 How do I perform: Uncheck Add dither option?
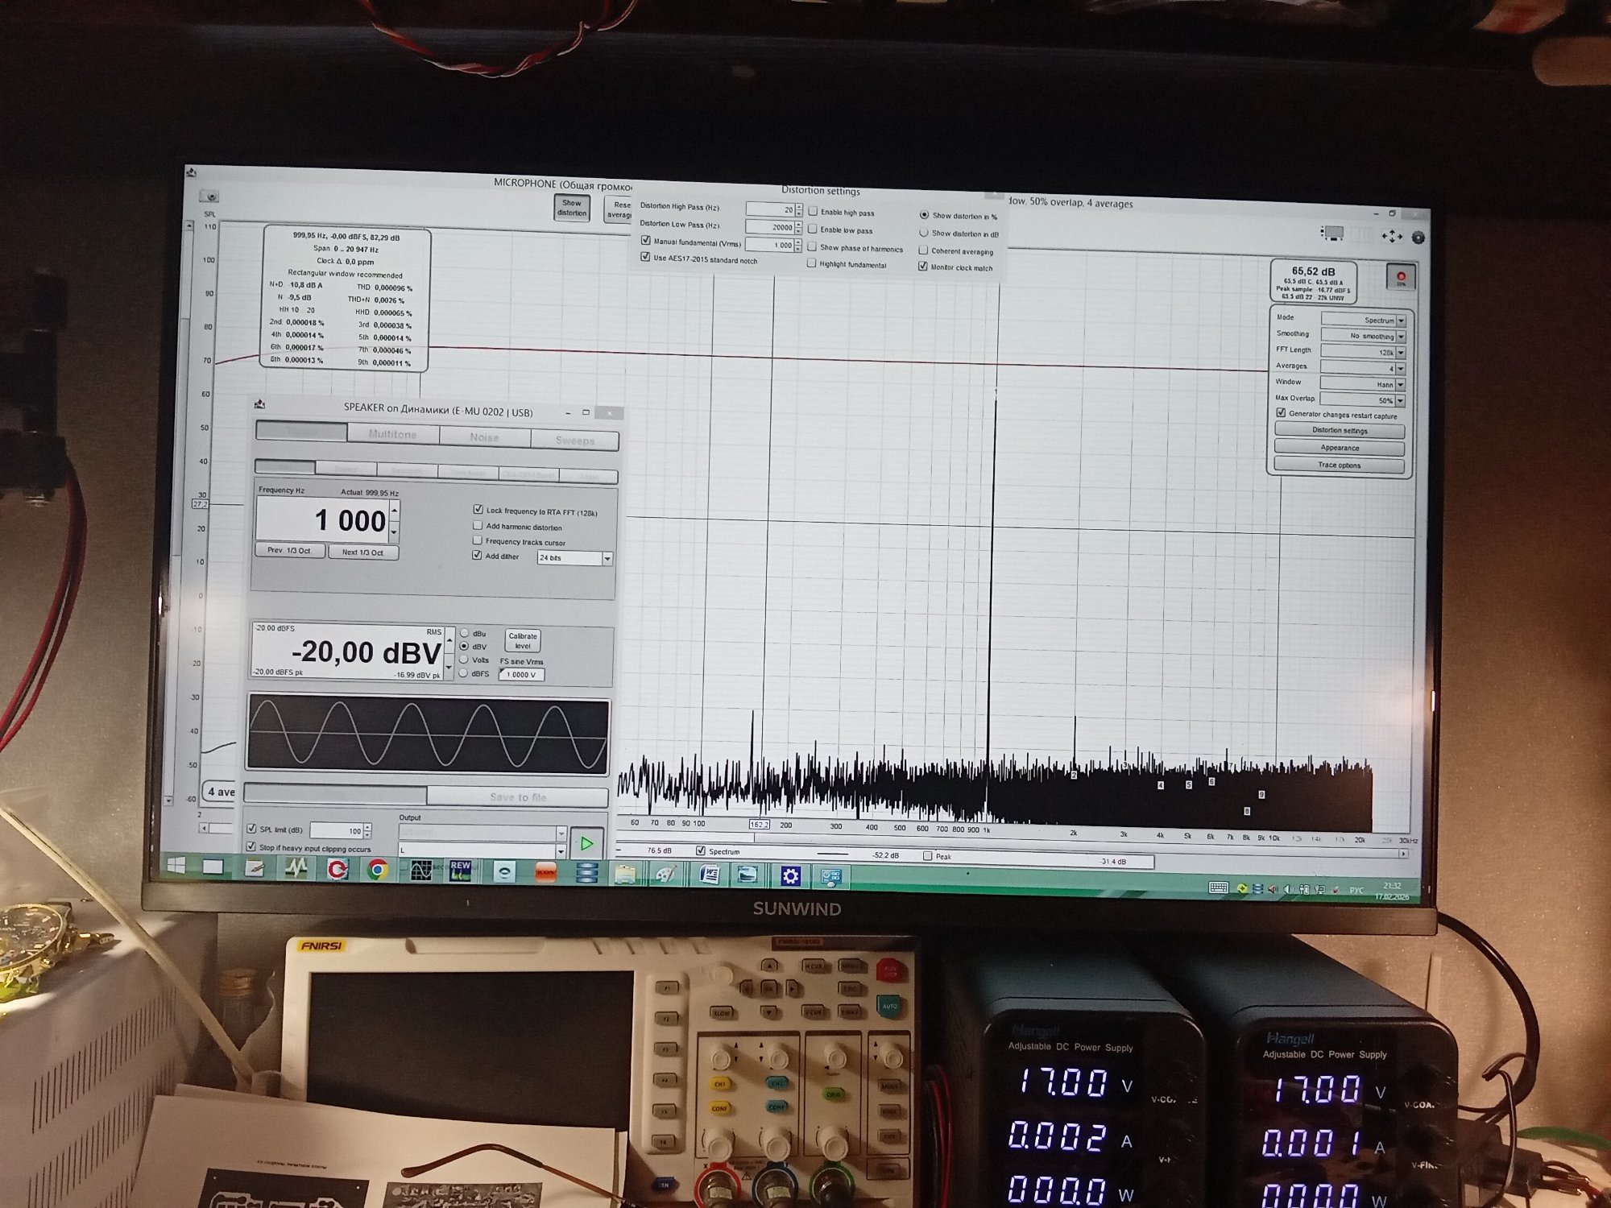click(x=477, y=556)
